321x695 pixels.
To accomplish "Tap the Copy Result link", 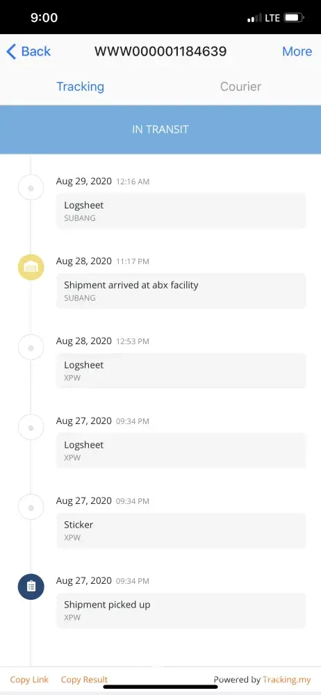I will click(x=84, y=680).
